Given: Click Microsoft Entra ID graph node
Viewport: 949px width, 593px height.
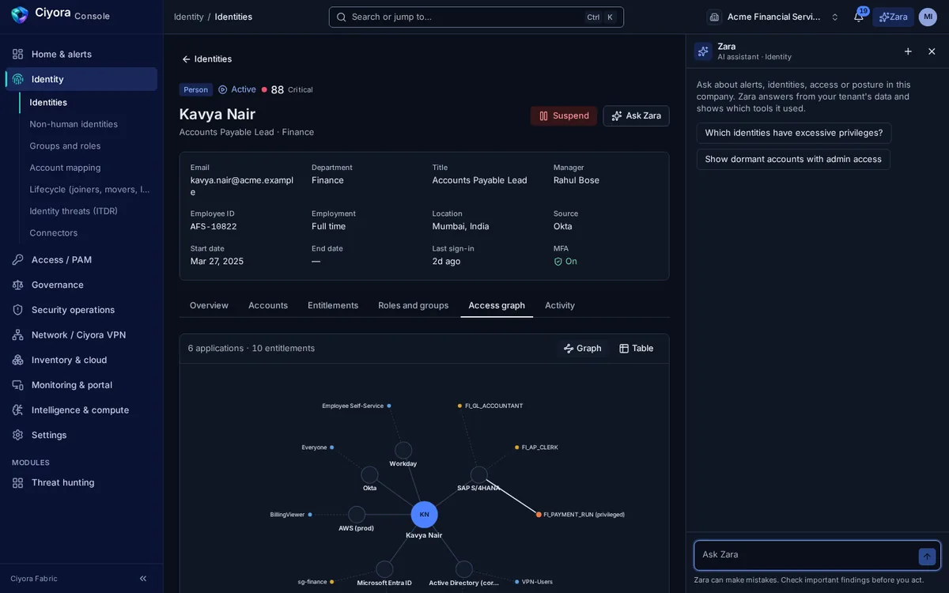Looking at the screenshot, I should pos(384,569).
